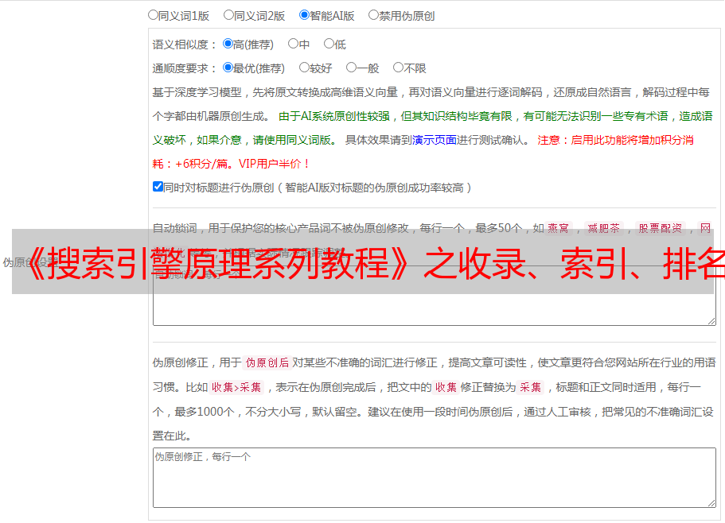
Task: Click the 燕窝 example tag
Action: click(558, 228)
